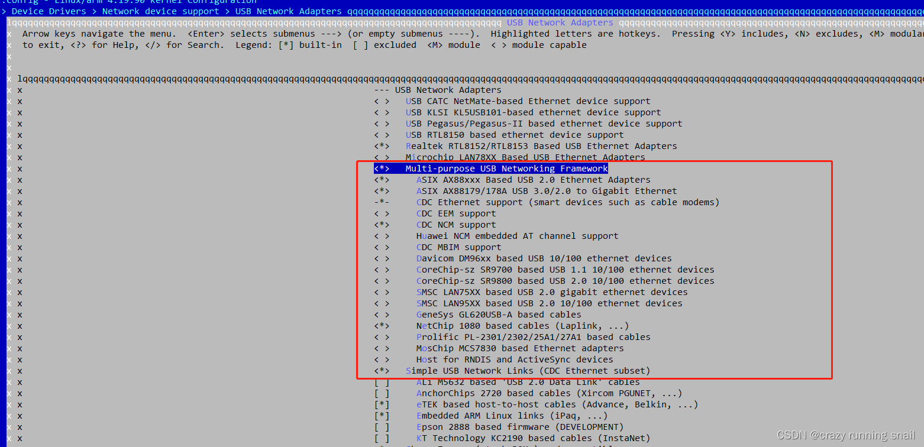Select CDC Ethernet support row
The width and height of the screenshot is (924, 447).
coord(547,202)
